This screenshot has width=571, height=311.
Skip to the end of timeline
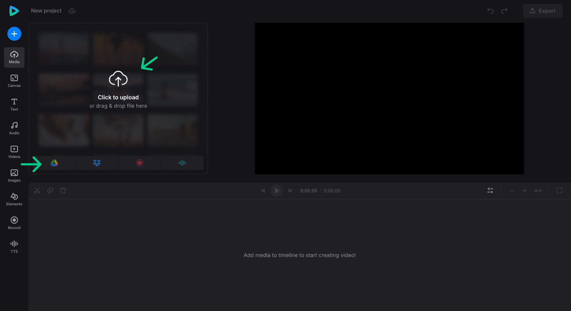(x=290, y=191)
